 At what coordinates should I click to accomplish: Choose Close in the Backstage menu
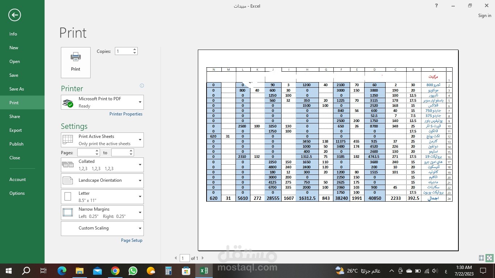click(22, 158)
